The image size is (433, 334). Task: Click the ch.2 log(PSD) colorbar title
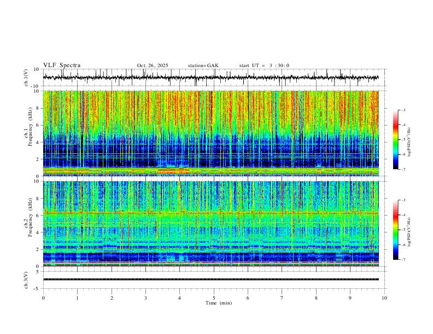click(409, 232)
